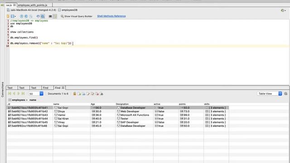Click employees in the results breadcrumb

click(x=19, y=100)
